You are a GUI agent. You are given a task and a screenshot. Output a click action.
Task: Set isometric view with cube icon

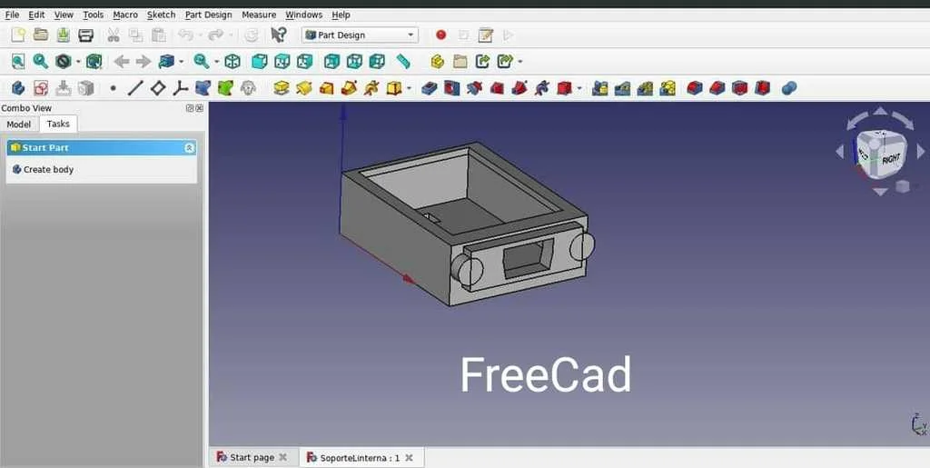pos(232,61)
